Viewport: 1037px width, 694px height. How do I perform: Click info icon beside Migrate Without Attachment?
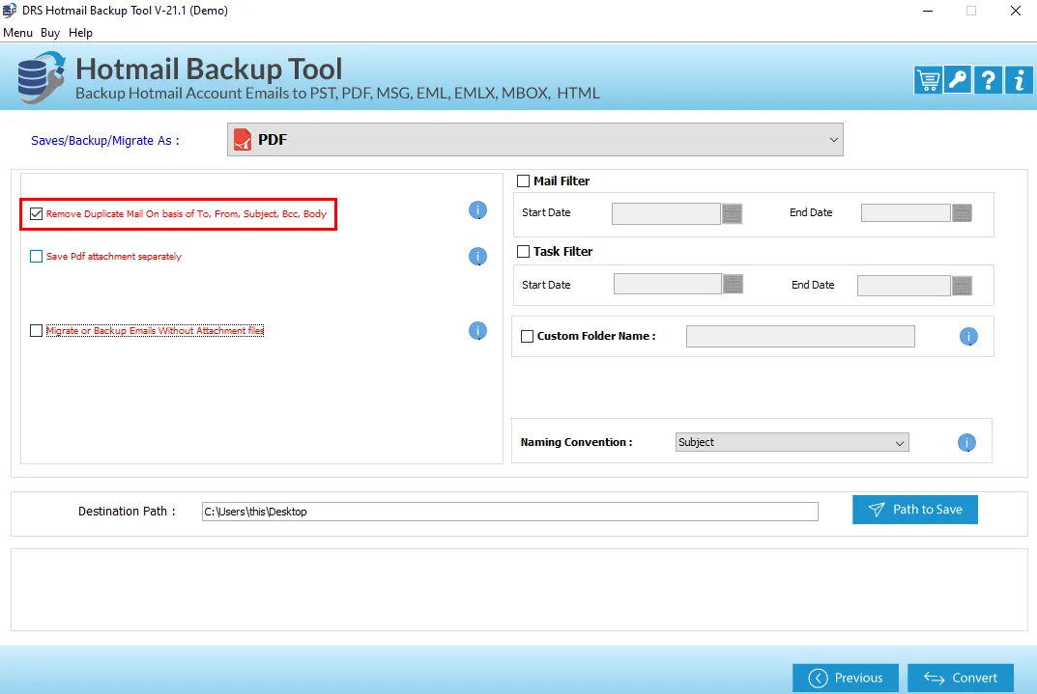(x=477, y=331)
